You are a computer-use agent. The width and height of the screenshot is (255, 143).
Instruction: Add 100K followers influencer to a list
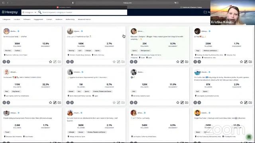click(x=123, y=62)
